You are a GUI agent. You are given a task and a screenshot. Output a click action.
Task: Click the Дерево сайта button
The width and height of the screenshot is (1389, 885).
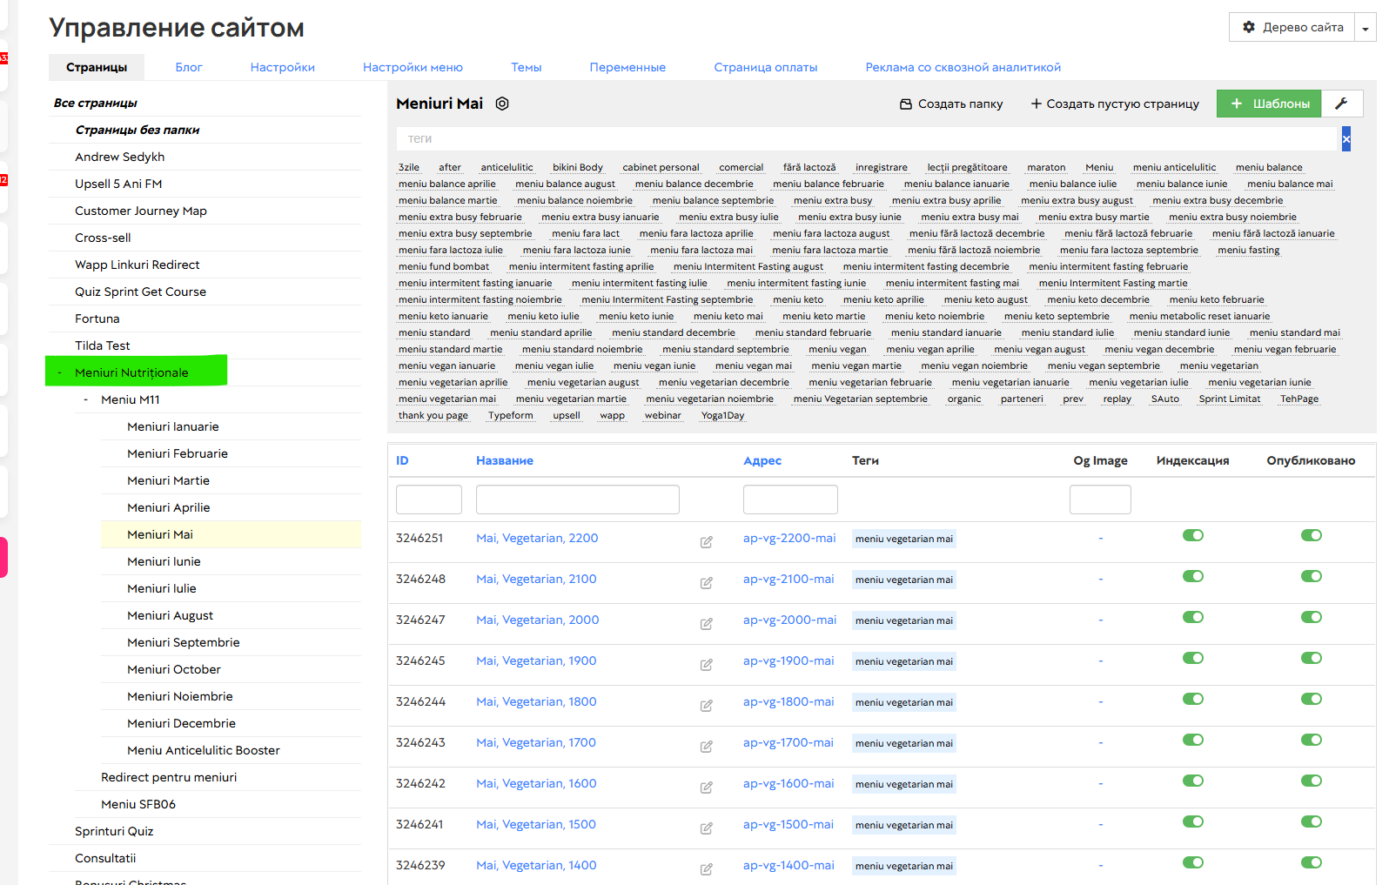pos(1292,28)
